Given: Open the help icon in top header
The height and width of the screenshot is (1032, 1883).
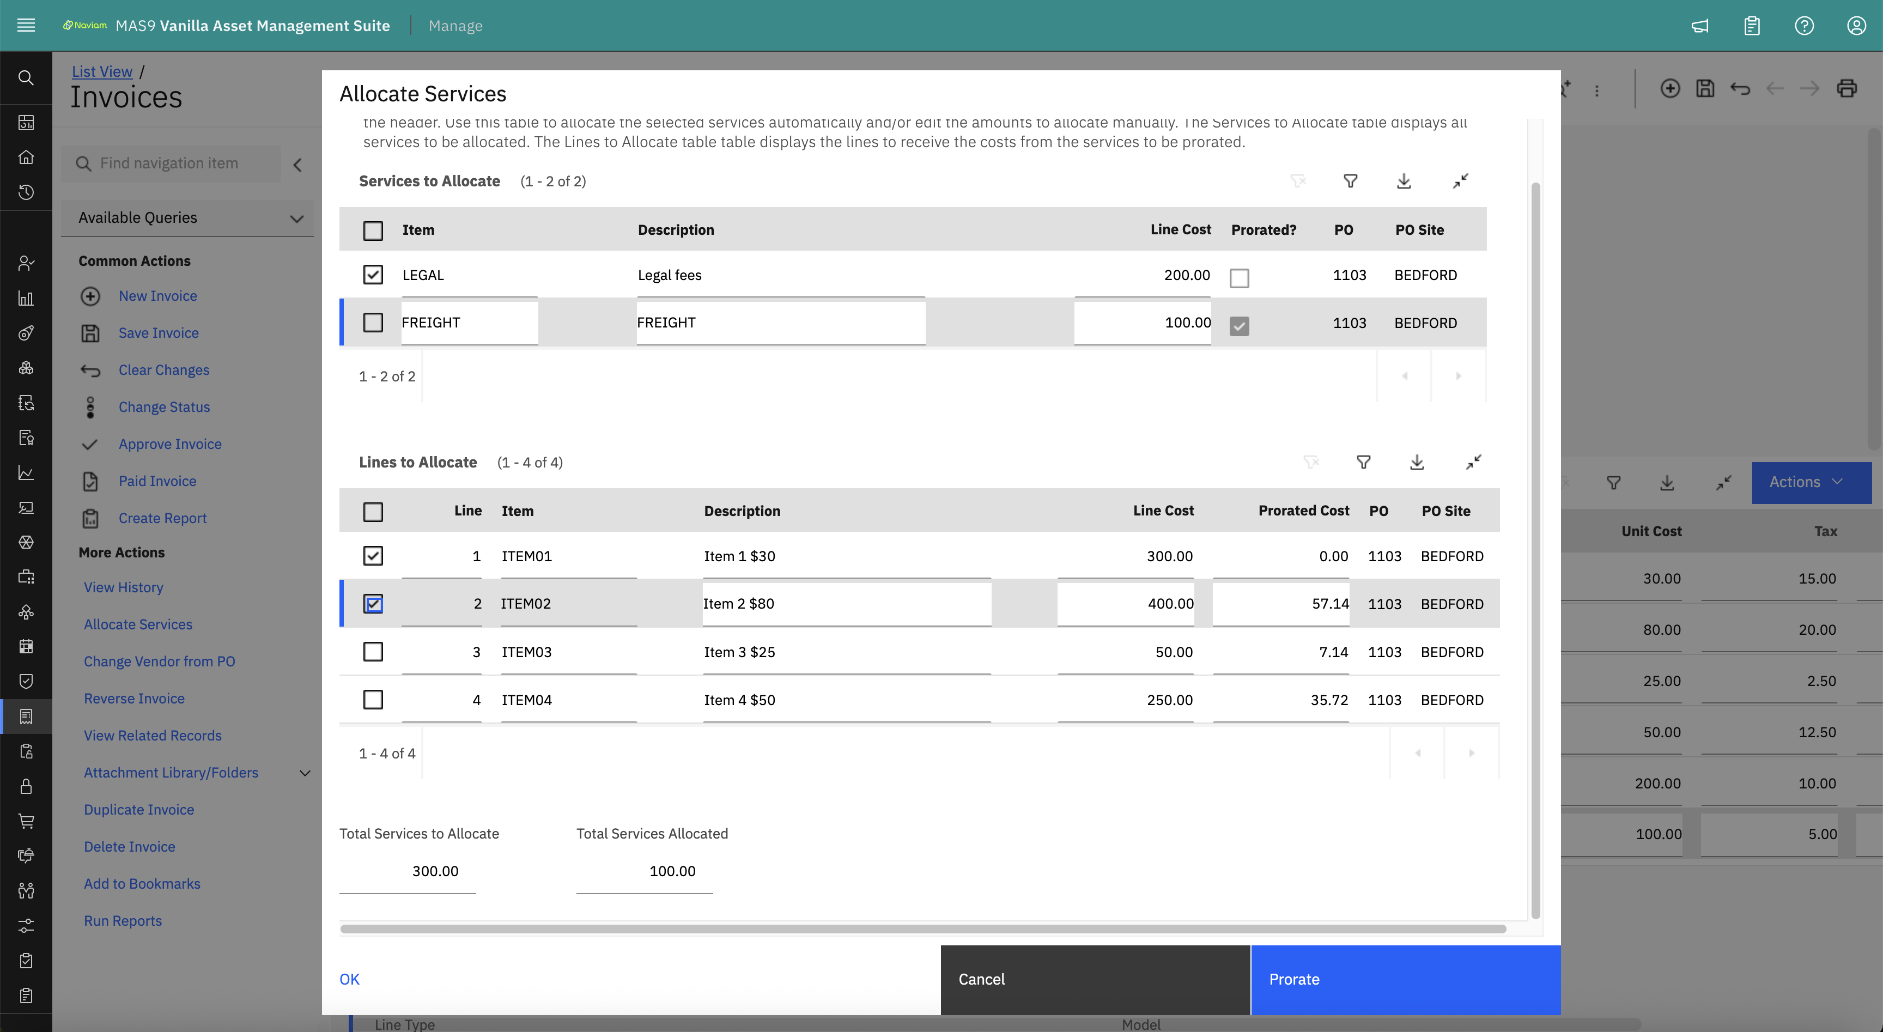Looking at the screenshot, I should (x=1803, y=26).
